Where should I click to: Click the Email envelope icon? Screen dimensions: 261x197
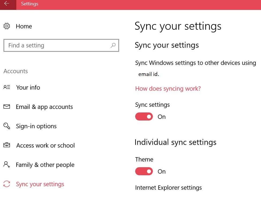click(7, 107)
